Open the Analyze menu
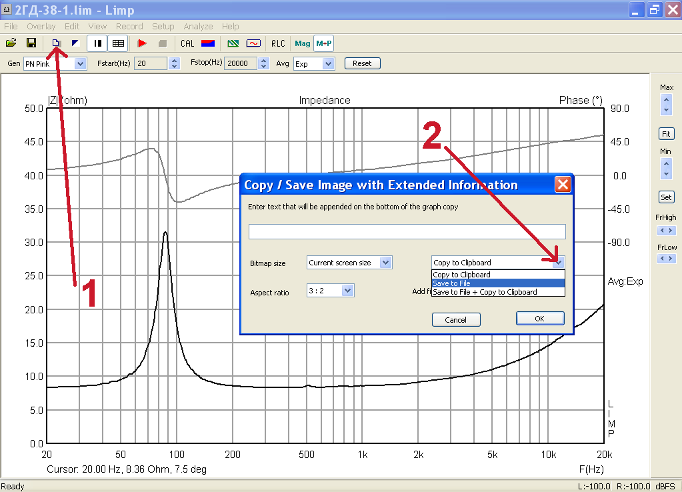 click(x=199, y=27)
